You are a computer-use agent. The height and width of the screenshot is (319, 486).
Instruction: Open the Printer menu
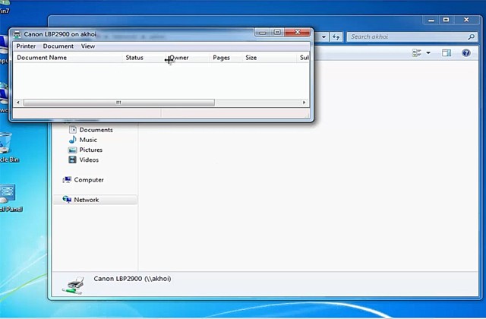[26, 46]
